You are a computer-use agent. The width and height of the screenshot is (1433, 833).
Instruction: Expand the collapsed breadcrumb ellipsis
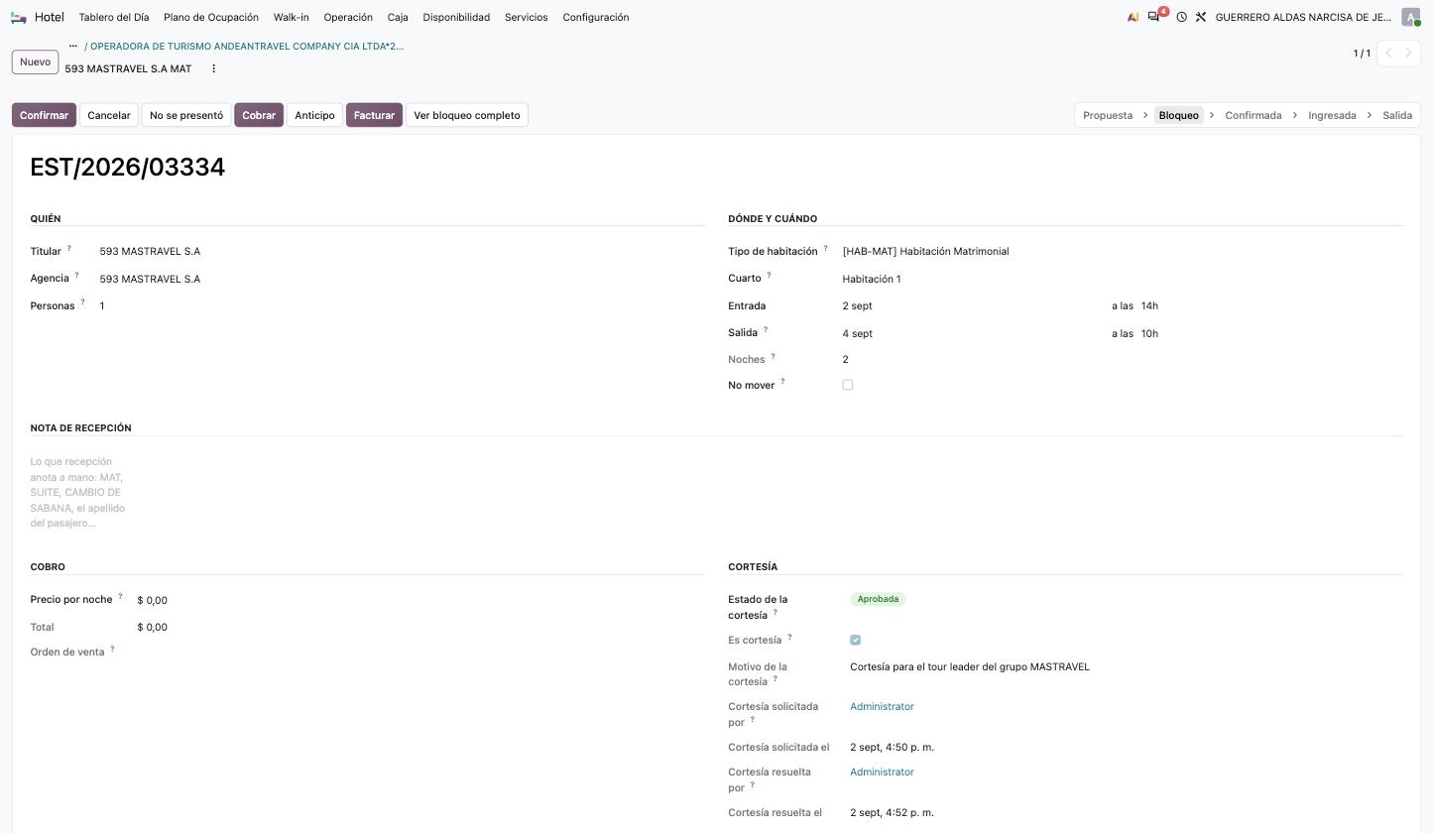(x=72, y=46)
